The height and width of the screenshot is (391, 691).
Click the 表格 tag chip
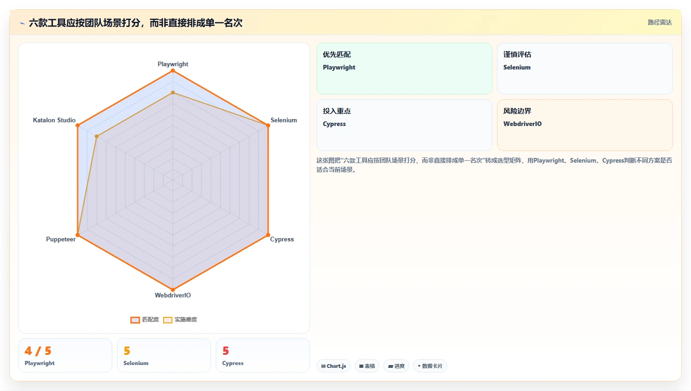click(367, 366)
